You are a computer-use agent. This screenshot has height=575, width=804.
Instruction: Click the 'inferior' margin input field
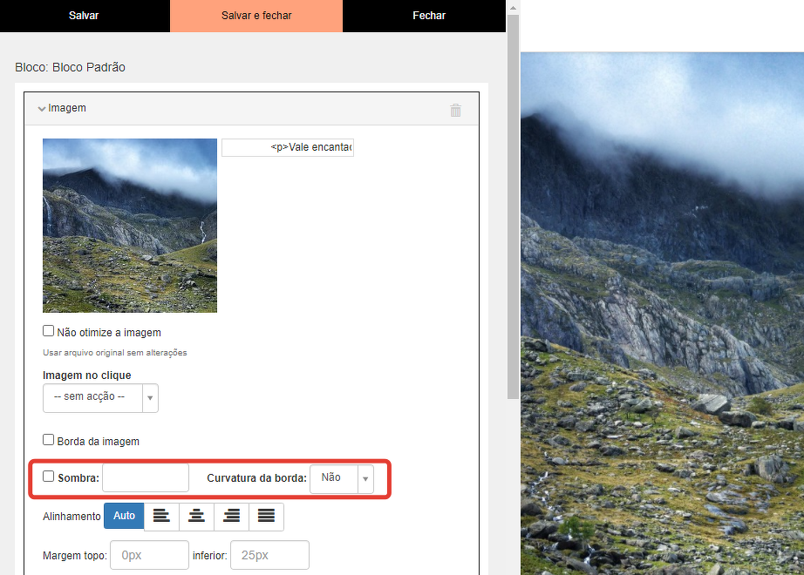[269, 555]
